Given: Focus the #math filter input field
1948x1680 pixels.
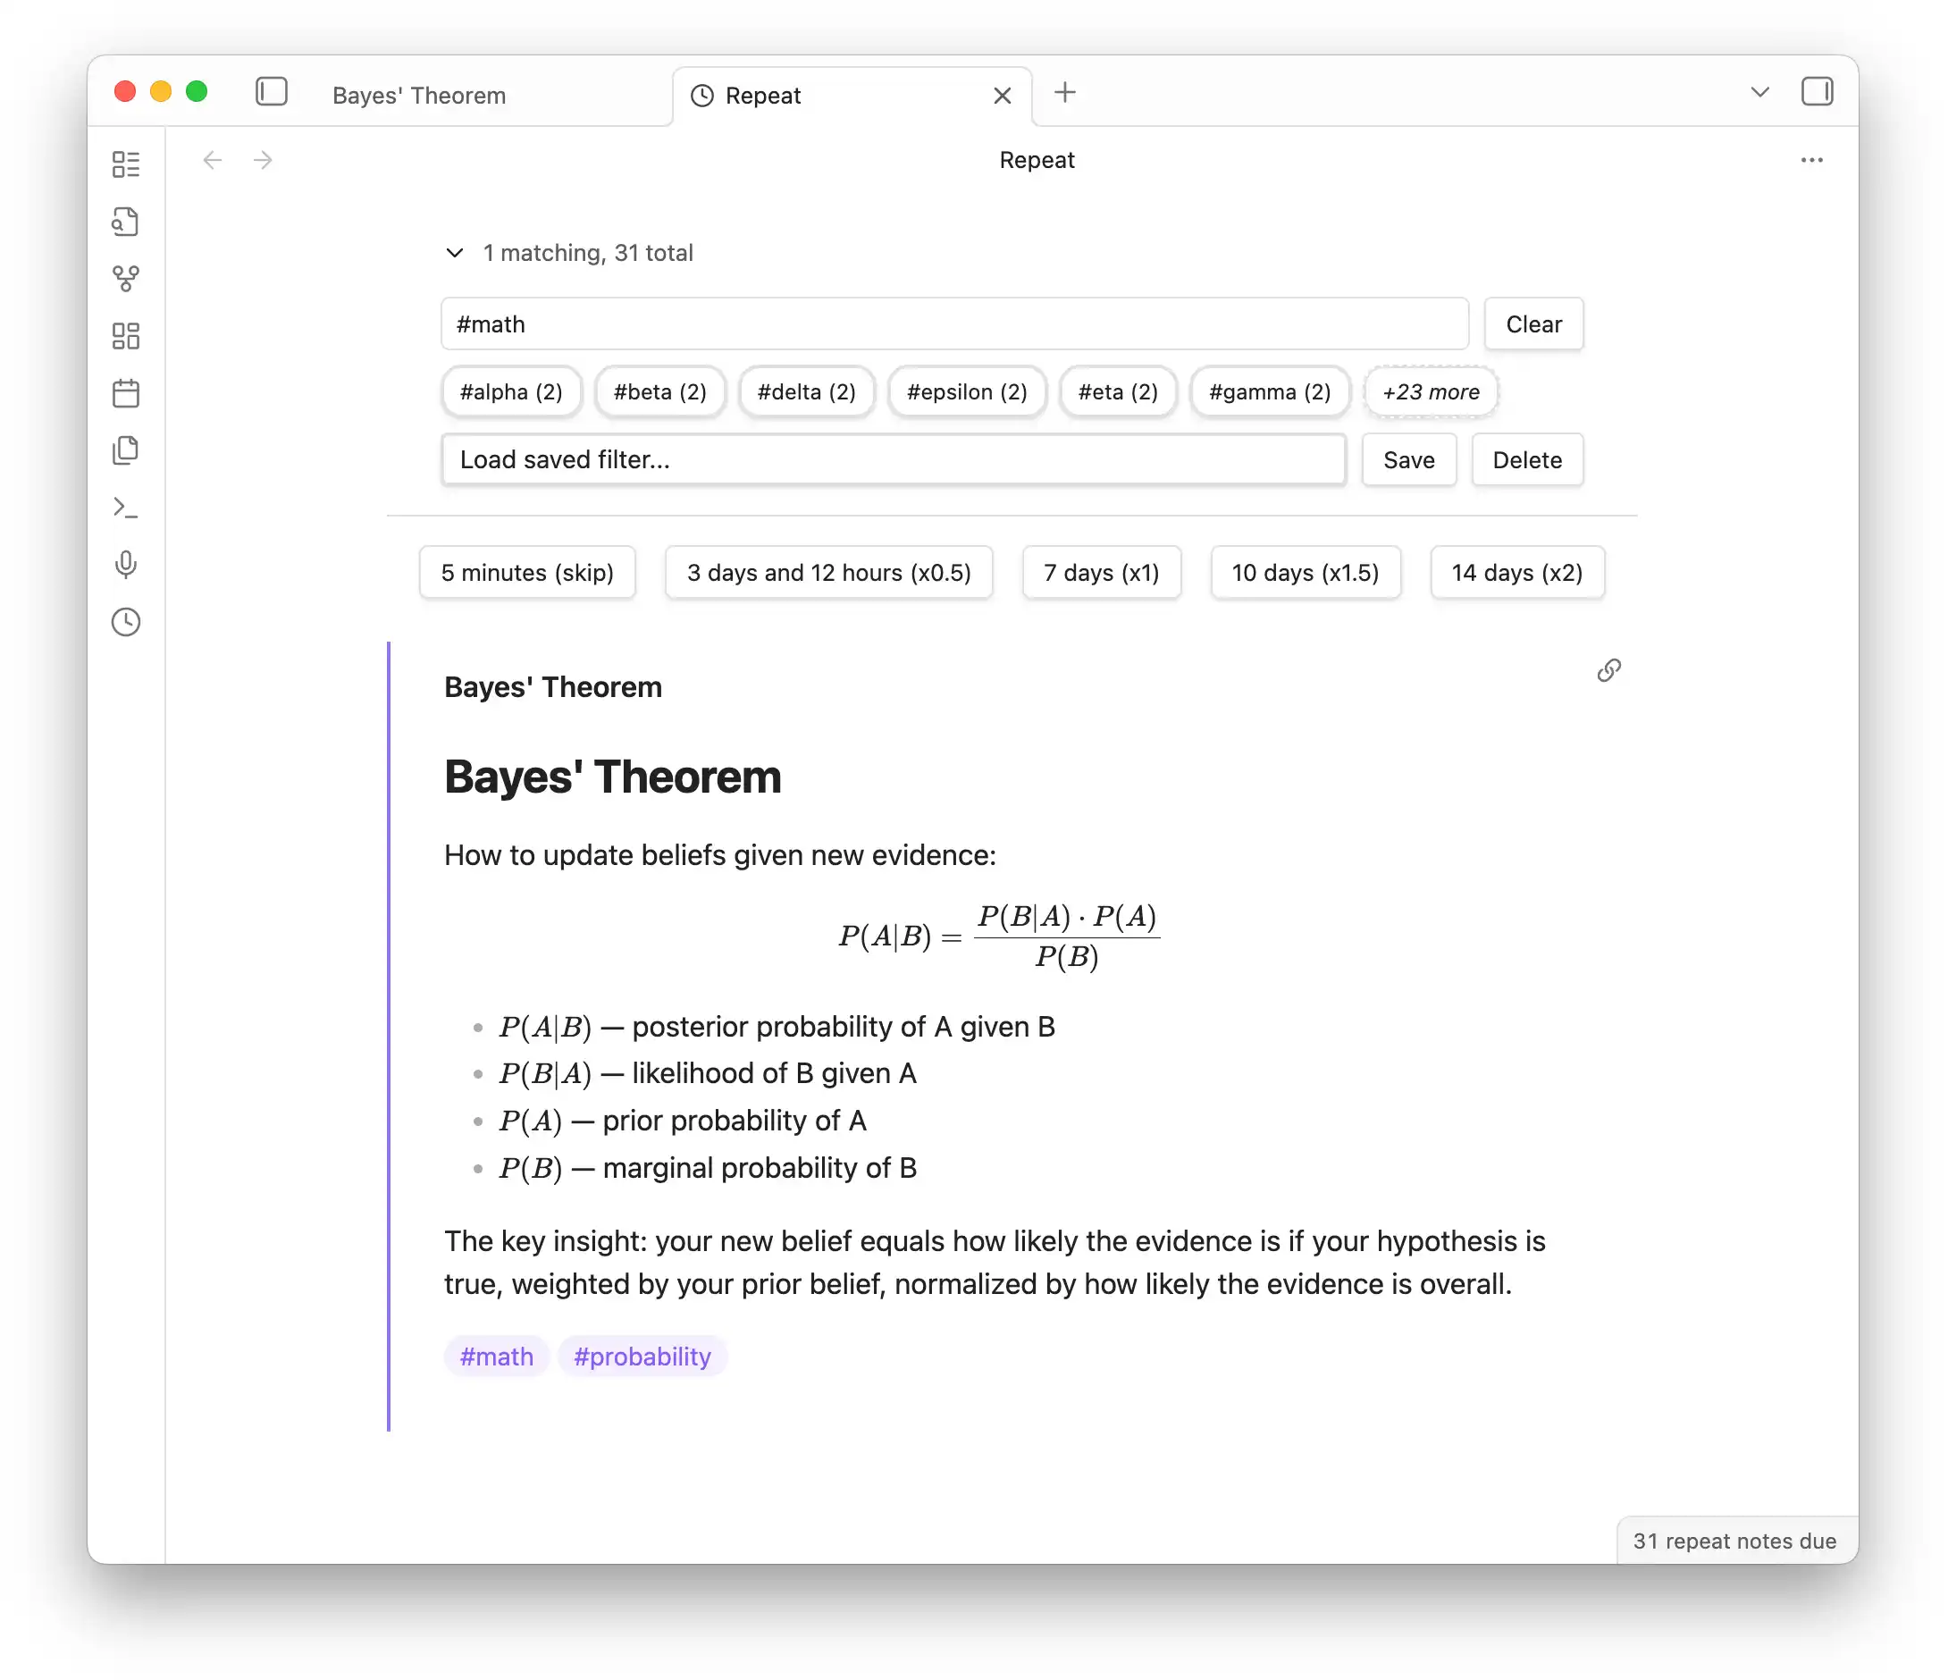Looking at the screenshot, I should (953, 324).
